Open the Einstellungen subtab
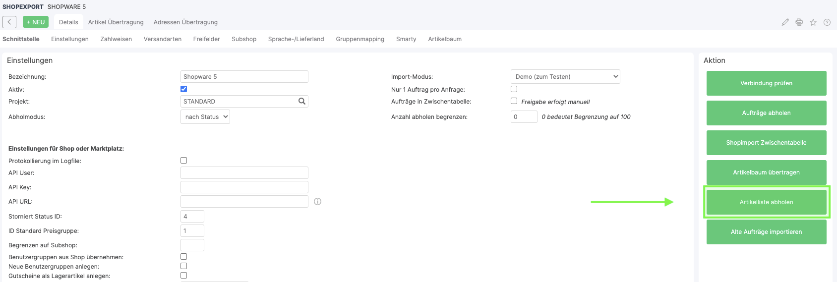This screenshot has width=837, height=282. click(70, 39)
